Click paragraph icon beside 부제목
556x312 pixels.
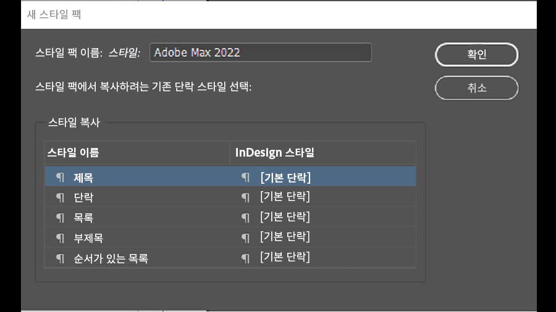point(61,238)
